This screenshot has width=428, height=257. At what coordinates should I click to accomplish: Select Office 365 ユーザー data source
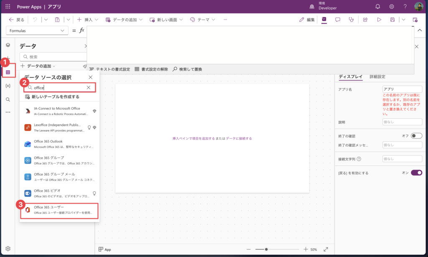(59, 210)
